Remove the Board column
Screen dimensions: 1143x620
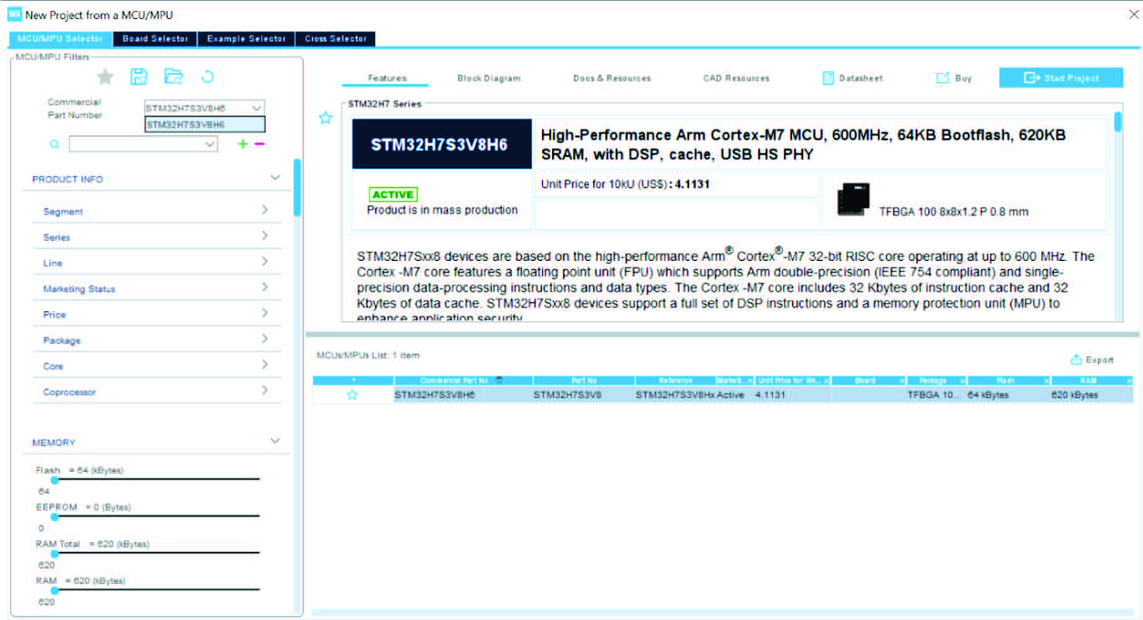tap(902, 381)
